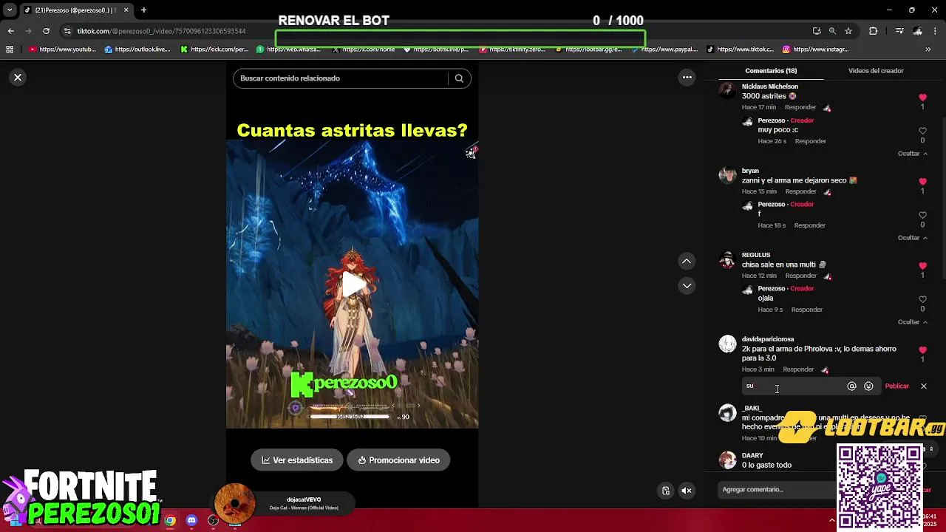Go to next video with down arrow
The width and height of the screenshot is (946, 532).
687,286
